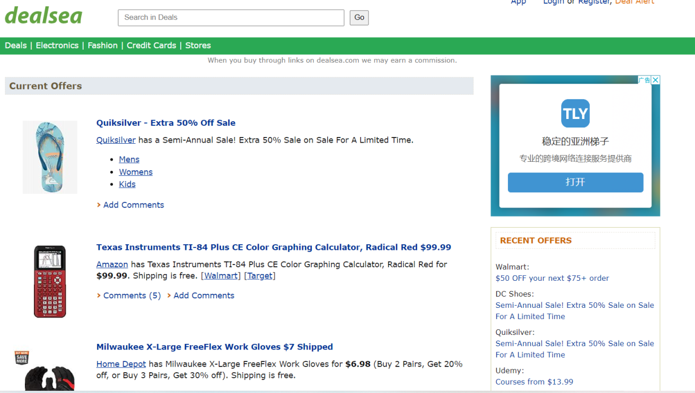Click the ad info label icon
Image resolution: width=695 pixels, height=393 pixels.
pos(644,80)
